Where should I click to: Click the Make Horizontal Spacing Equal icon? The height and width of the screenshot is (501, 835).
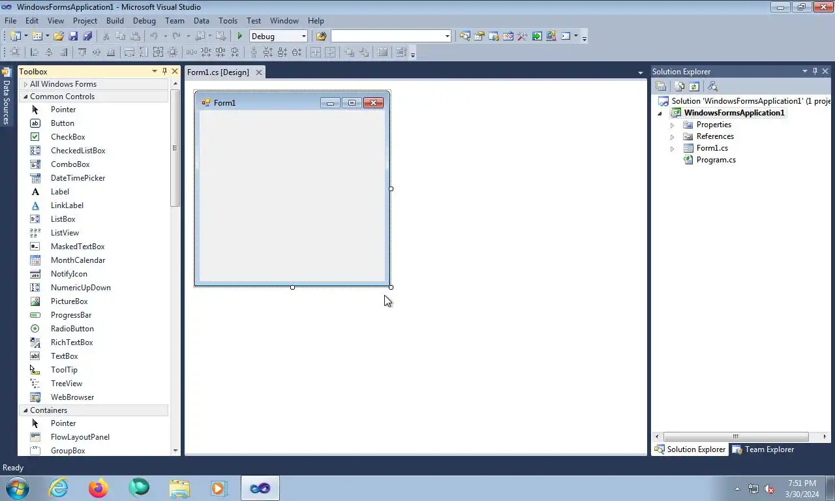pos(191,52)
